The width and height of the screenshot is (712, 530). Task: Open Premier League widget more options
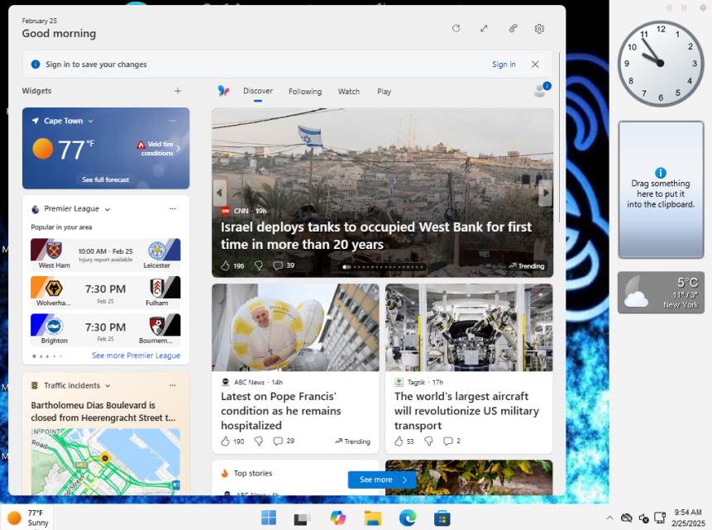click(173, 209)
